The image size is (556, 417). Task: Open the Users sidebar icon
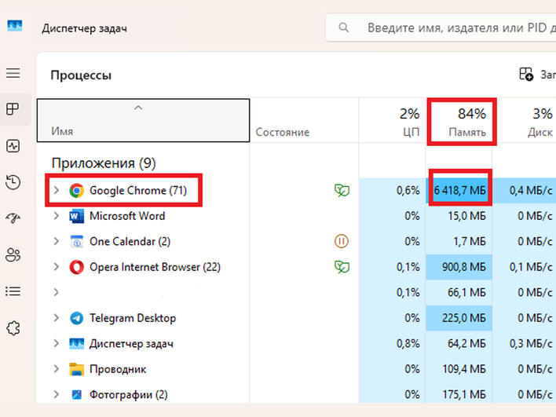coord(13,255)
